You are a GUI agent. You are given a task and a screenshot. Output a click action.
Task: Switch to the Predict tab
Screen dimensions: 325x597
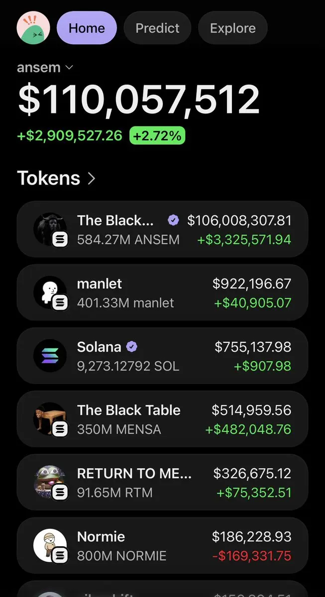click(x=157, y=28)
